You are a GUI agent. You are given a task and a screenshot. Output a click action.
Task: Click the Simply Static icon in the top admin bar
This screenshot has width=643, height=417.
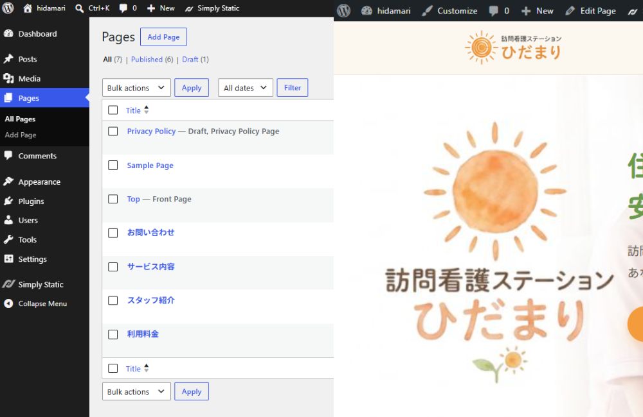click(188, 8)
